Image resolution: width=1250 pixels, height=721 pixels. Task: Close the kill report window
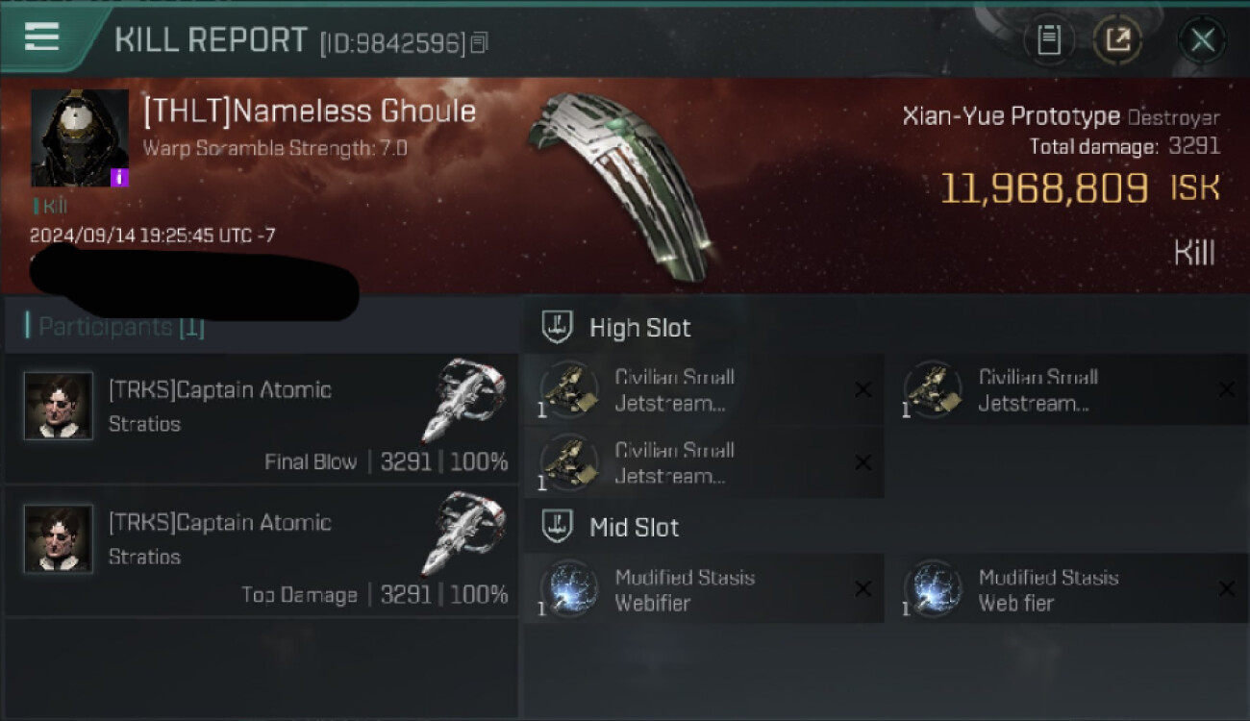tap(1202, 40)
